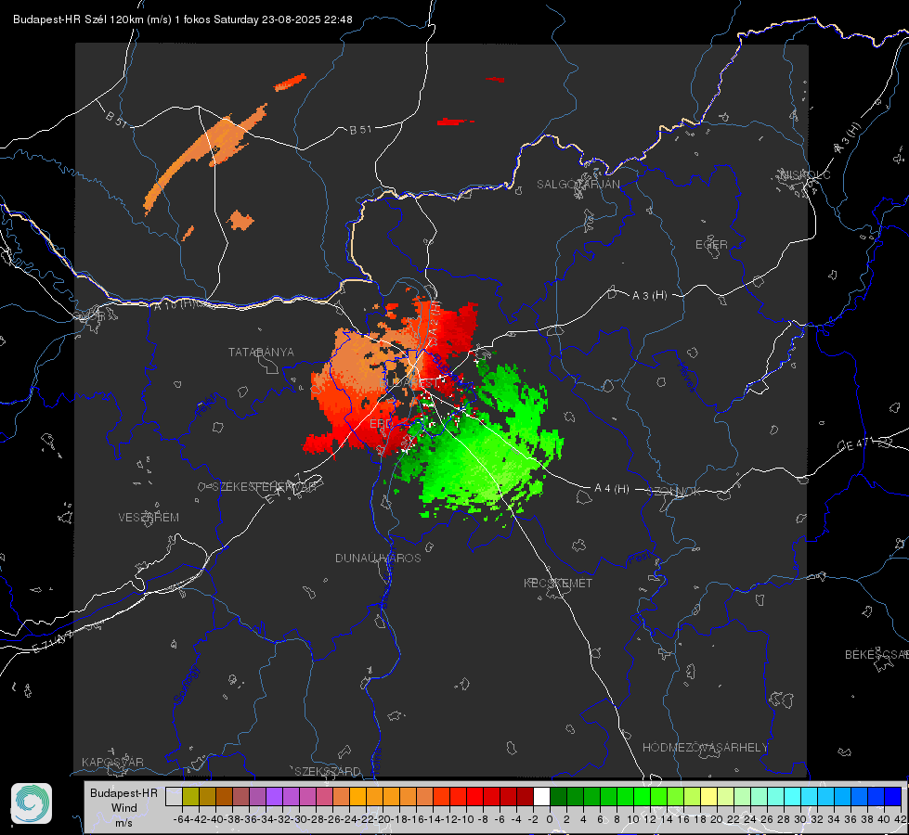The width and height of the screenshot is (909, 835).
Task: Click the DUNAÚJVÁROS city label
Action: (x=378, y=558)
